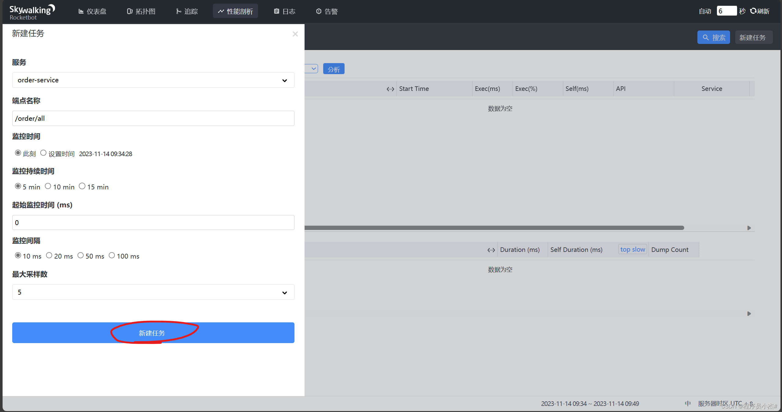
Task: Select the 性能剖析 profiling tab
Action: click(235, 11)
